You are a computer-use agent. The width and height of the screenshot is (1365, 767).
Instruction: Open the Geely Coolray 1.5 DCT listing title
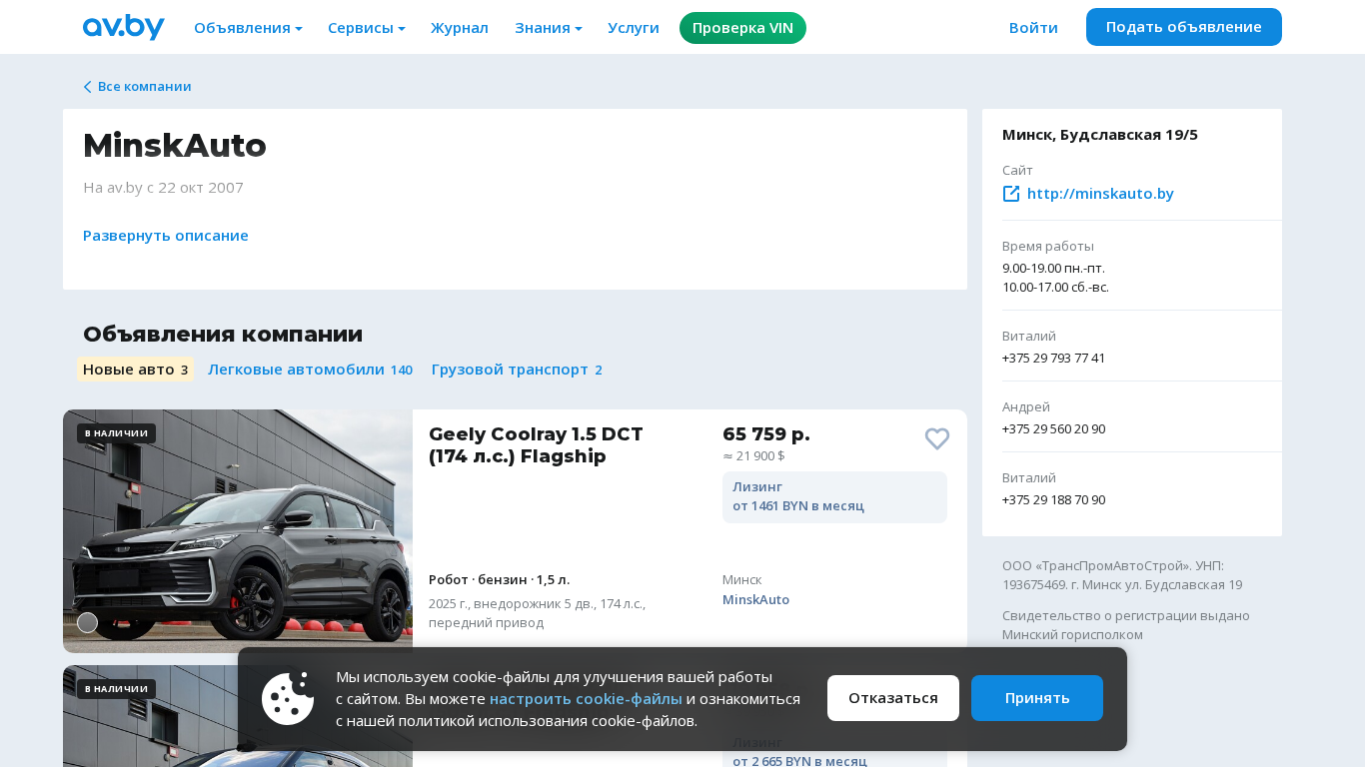click(536, 445)
